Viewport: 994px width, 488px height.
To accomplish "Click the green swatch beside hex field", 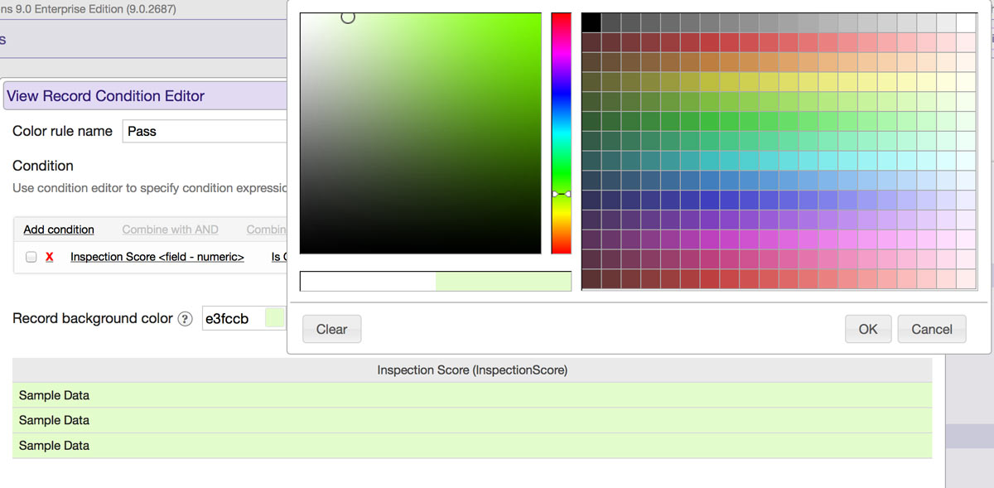I will [274, 319].
